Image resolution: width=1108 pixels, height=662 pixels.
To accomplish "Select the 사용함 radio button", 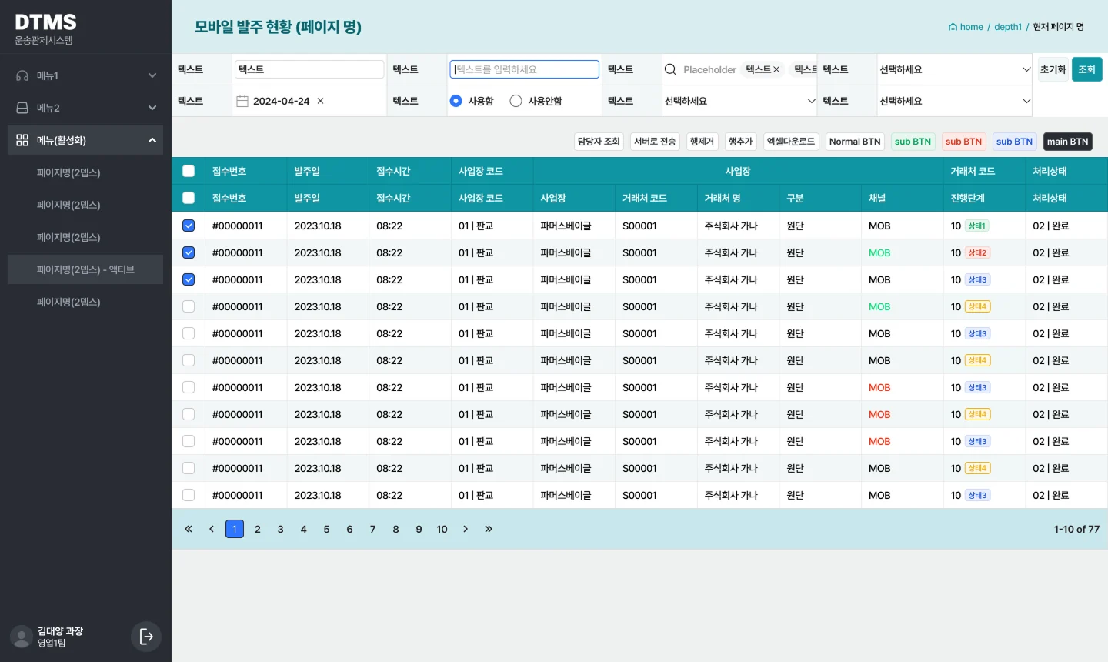I will point(456,101).
